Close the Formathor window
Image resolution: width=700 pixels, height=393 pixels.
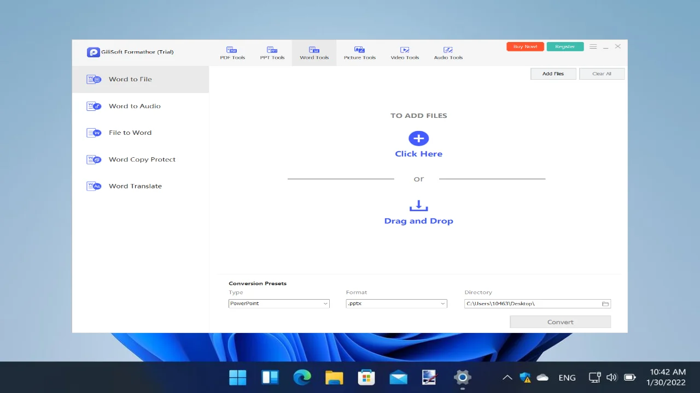pyautogui.click(x=618, y=47)
